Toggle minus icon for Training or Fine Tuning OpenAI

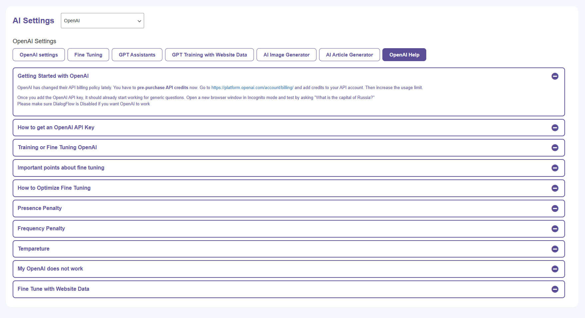555,148
